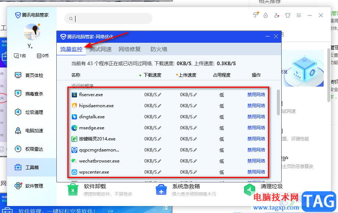
Task: Open the 工具箱 toolbox icon
Action: 18,167
